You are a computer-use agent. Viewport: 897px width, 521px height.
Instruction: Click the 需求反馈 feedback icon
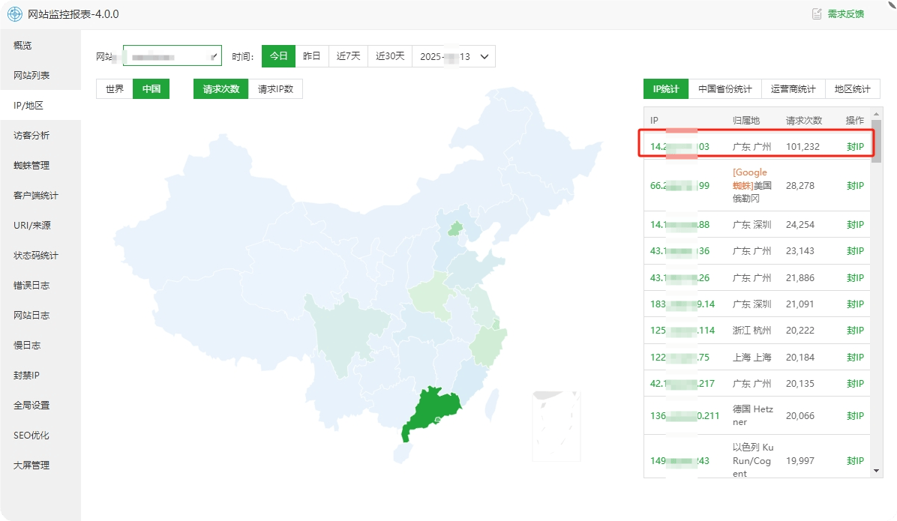(817, 14)
